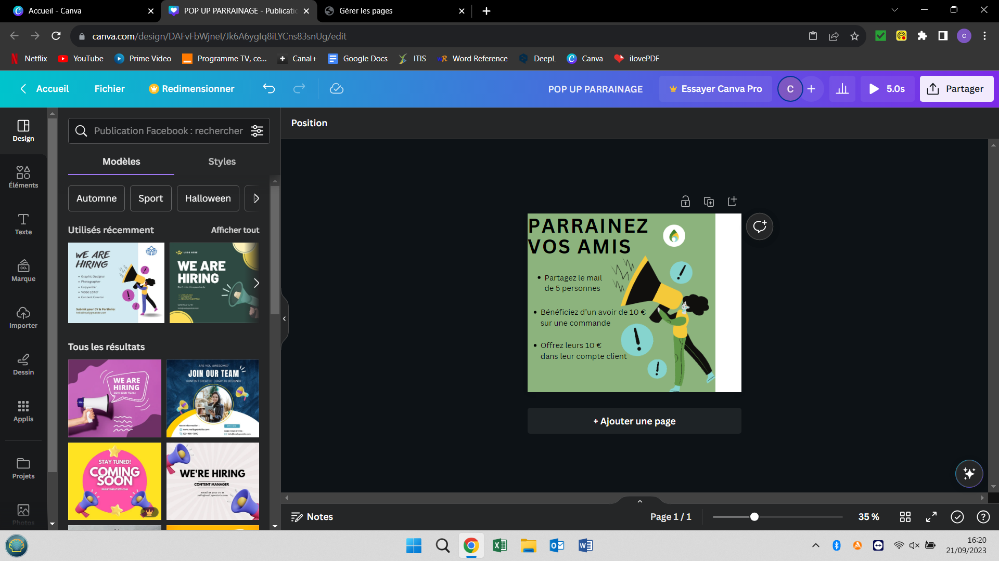Click the zoom slider handle
The width and height of the screenshot is (999, 561).
click(754, 517)
